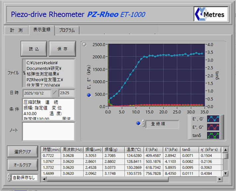Click the table vertical scrollbar down arrow
The image size is (236, 191).
pyautogui.click(x=226, y=173)
